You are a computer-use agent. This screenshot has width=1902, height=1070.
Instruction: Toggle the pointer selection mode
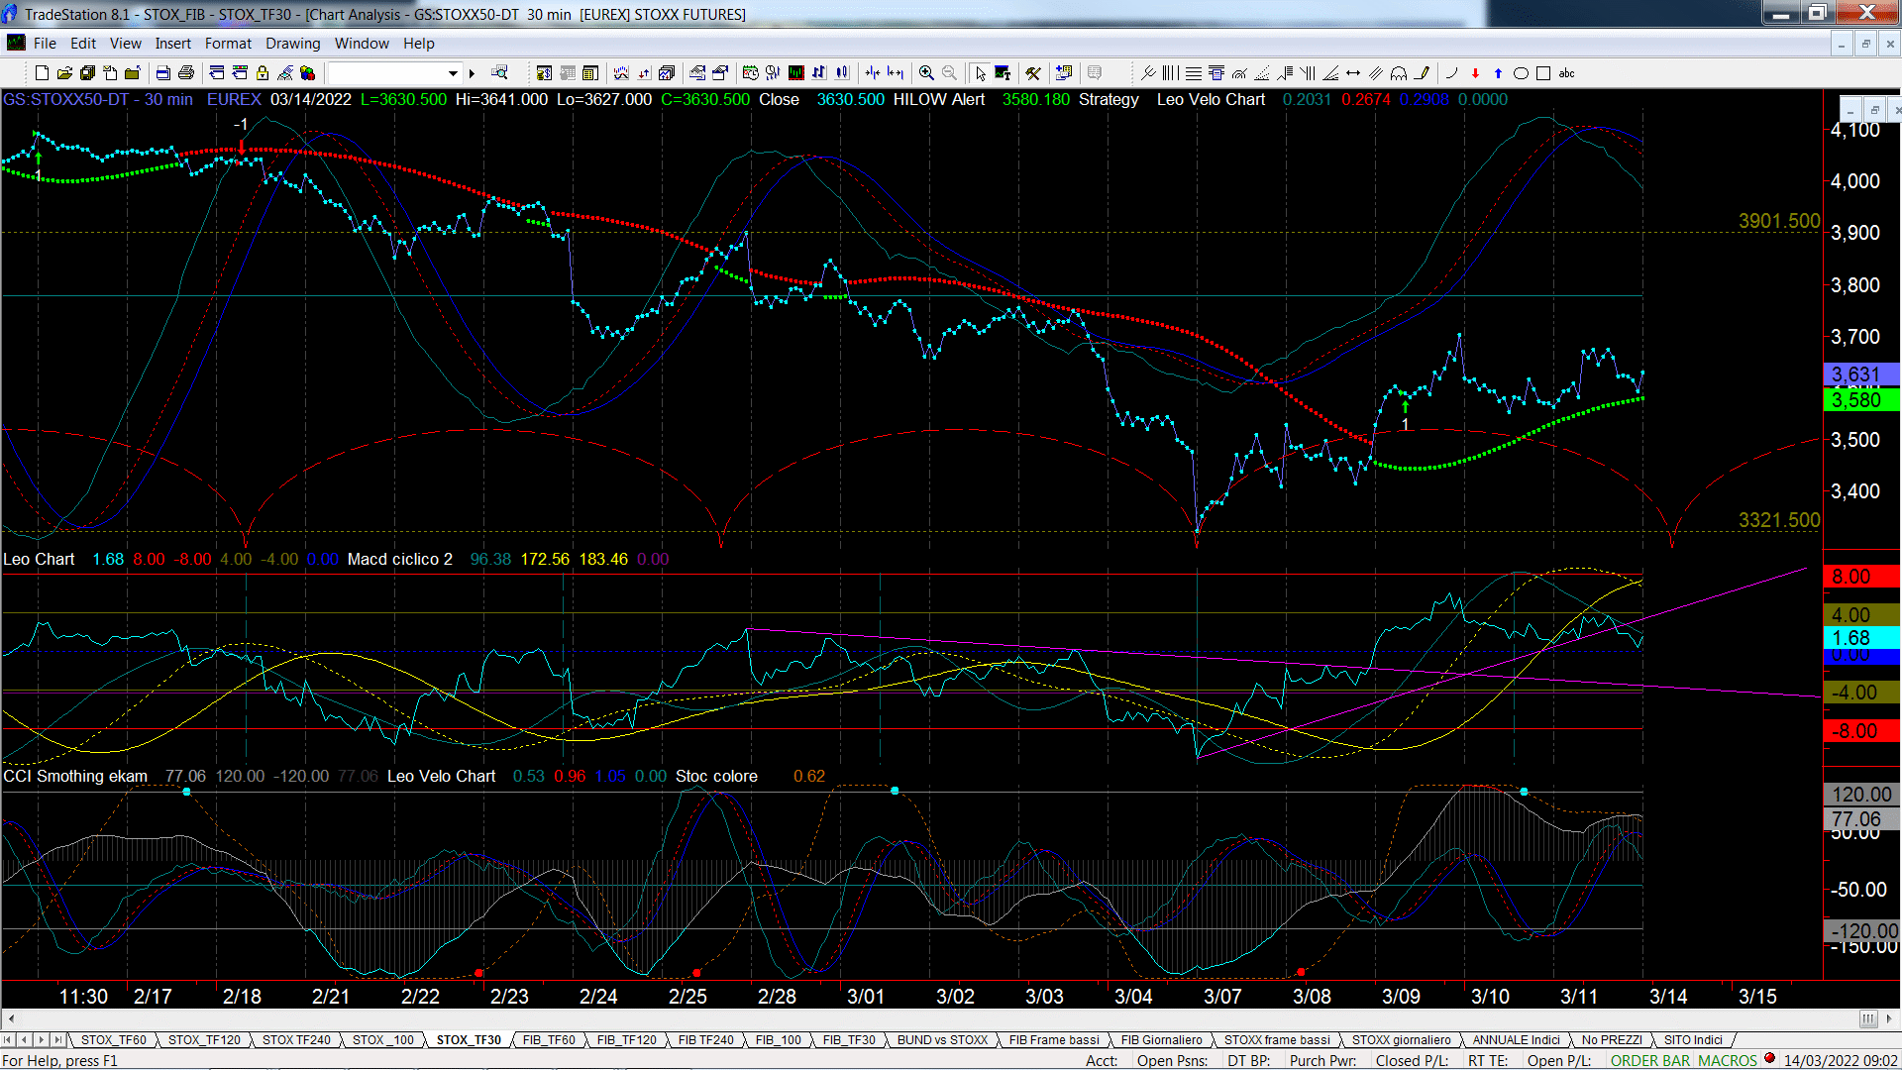click(980, 73)
